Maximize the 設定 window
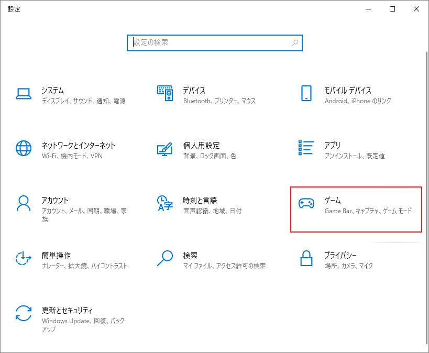Screen dimensions: 429x353 coord(392,9)
